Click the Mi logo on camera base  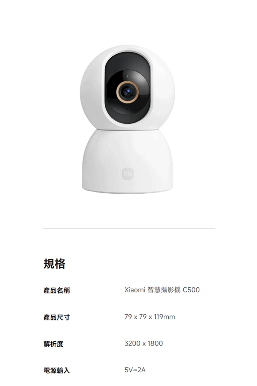(127, 174)
